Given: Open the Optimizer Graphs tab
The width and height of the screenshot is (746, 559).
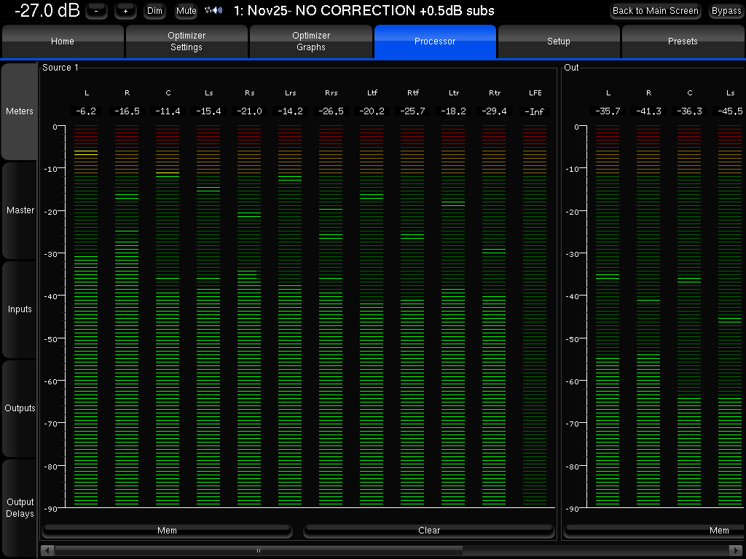Looking at the screenshot, I should pos(311,41).
